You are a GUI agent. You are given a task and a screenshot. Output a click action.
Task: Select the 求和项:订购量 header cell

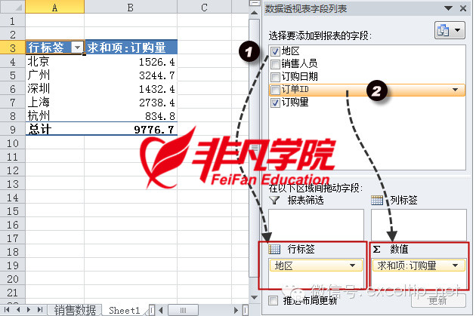coord(131,48)
